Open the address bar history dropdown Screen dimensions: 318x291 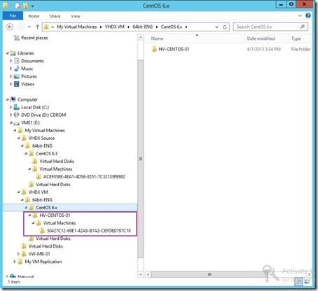216,27
